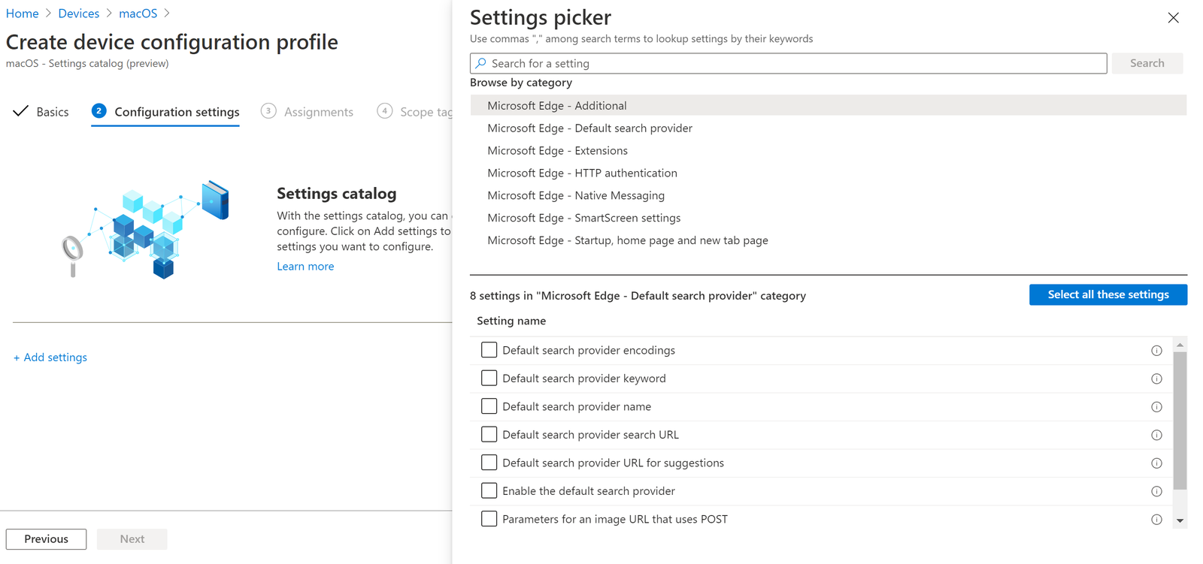Focus the Search for a setting field

click(x=788, y=63)
